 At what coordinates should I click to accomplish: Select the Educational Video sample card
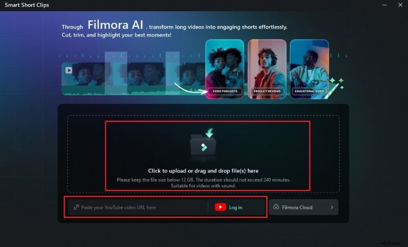pyautogui.click(x=310, y=69)
